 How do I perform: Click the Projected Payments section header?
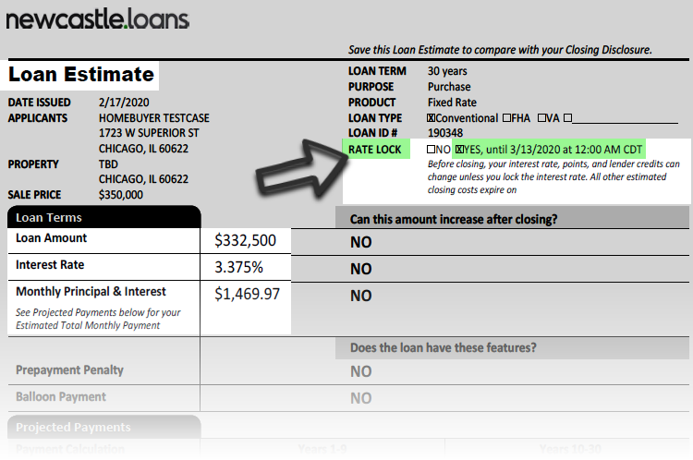coord(104,427)
